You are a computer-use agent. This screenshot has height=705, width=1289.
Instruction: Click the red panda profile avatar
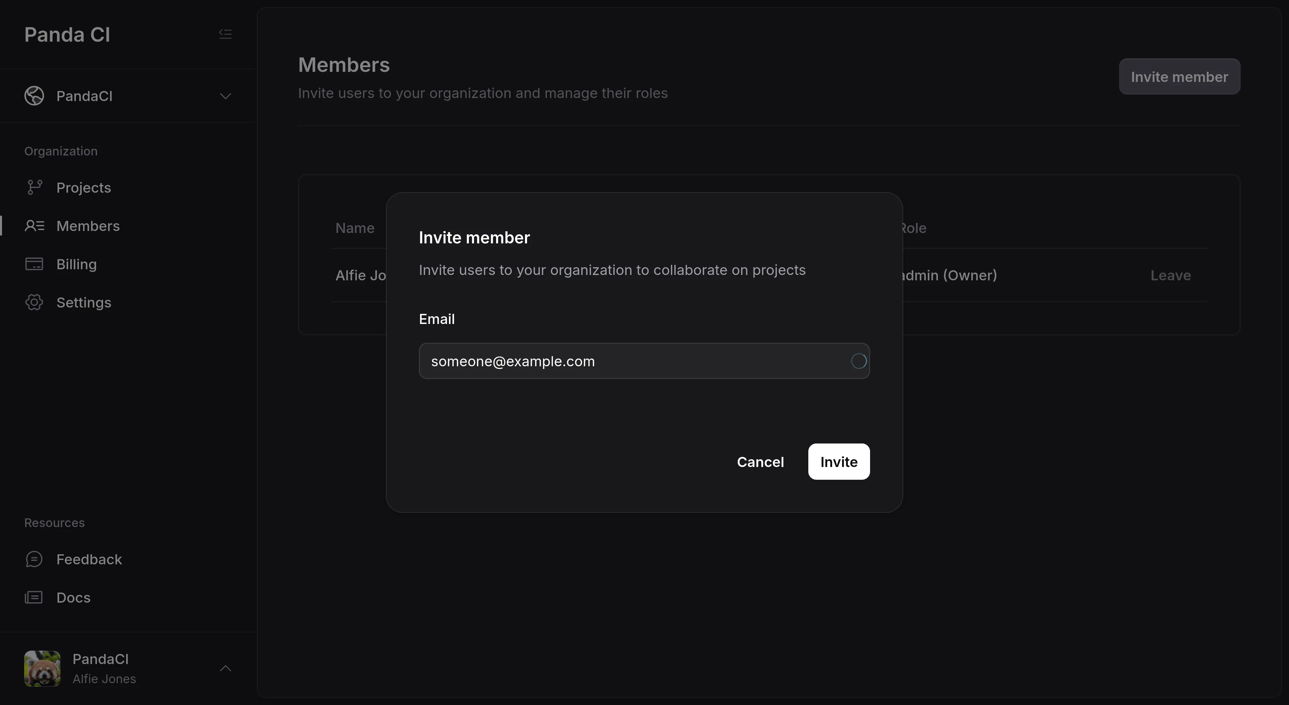click(42, 668)
